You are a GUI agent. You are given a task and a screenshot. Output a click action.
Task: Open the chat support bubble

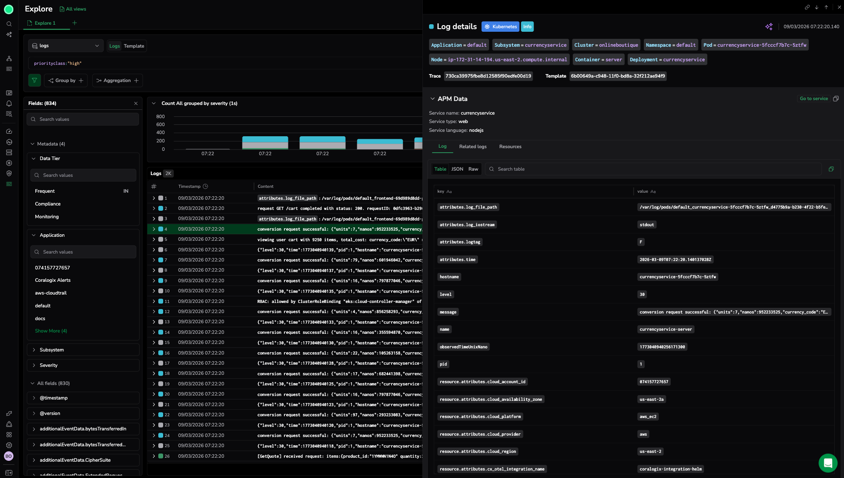(x=828, y=463)
